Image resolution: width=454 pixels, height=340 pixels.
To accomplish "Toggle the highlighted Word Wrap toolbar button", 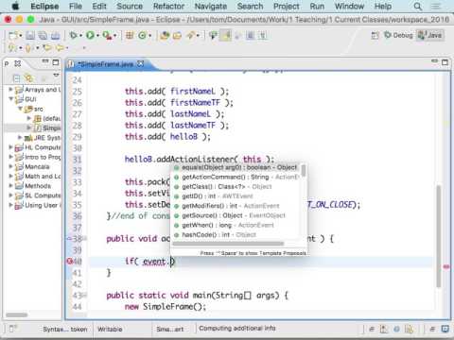I will click(x=226, y=35).
